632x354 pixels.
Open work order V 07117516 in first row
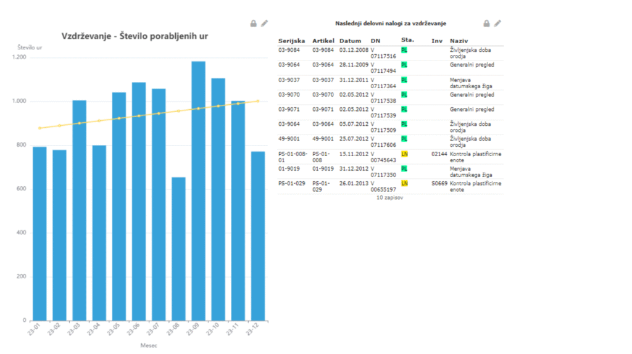point(383,53)
